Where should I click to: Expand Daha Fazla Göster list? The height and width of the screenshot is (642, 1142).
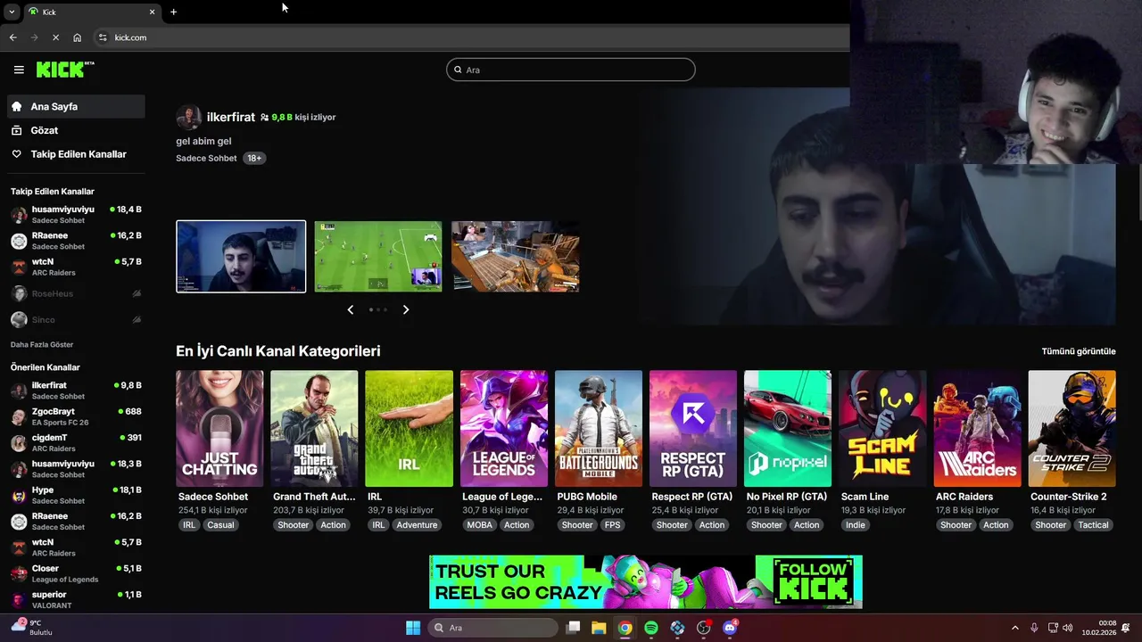[x=42, y=344]
